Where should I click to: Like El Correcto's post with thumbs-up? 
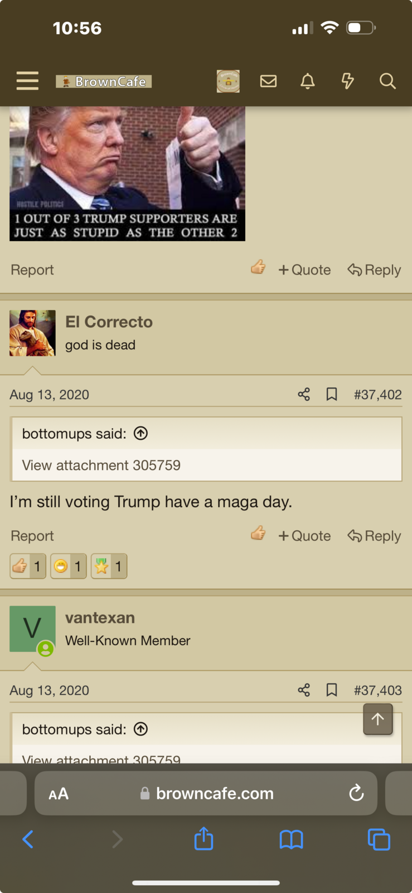tap(258, 534)
